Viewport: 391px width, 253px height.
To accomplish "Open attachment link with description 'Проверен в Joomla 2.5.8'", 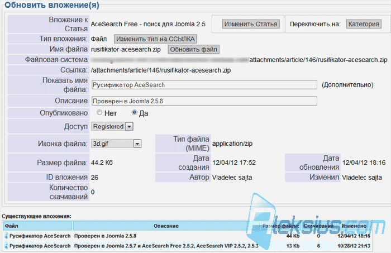I will [40, 236].
